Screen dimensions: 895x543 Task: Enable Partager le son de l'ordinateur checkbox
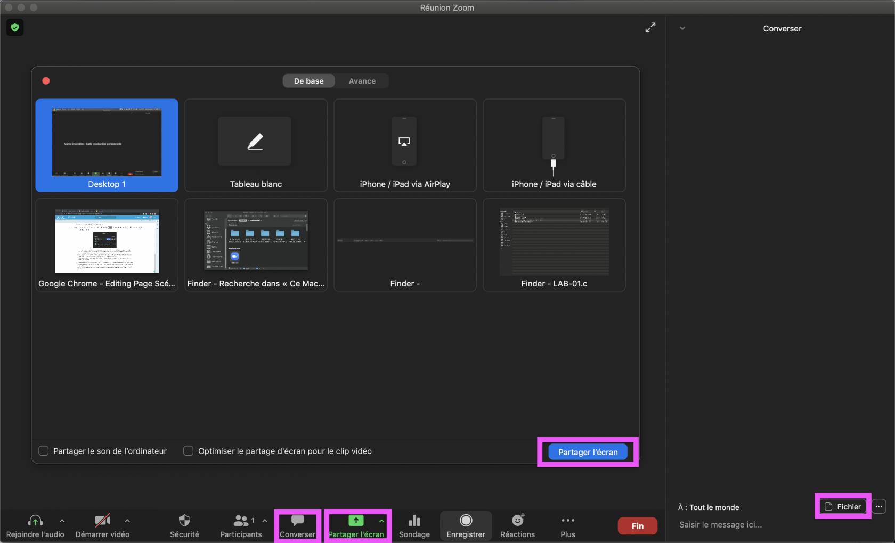[44, 451]
